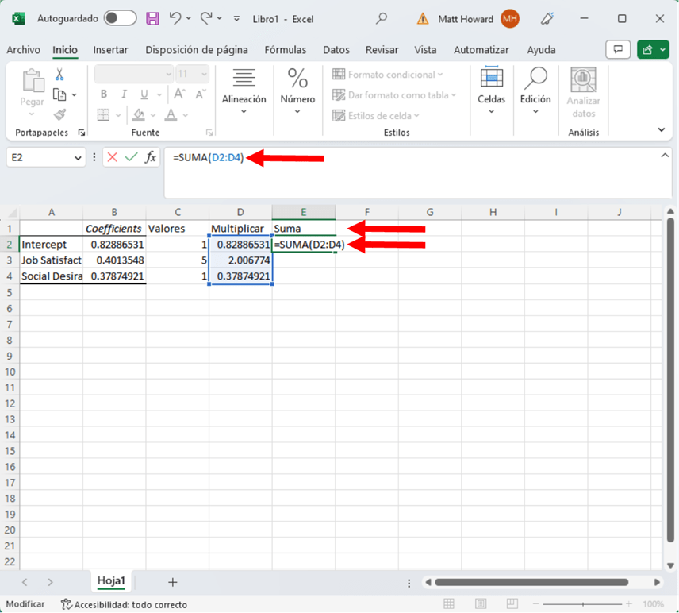Switch to the Datos tab

(336, 50)
